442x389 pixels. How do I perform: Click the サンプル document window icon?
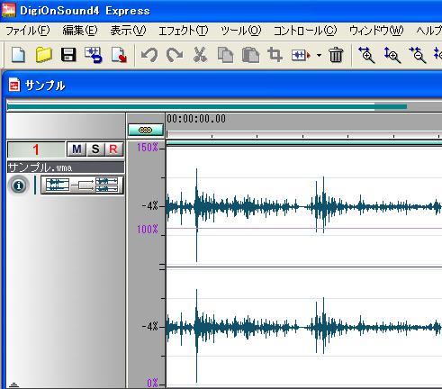[x=14, y=86]
